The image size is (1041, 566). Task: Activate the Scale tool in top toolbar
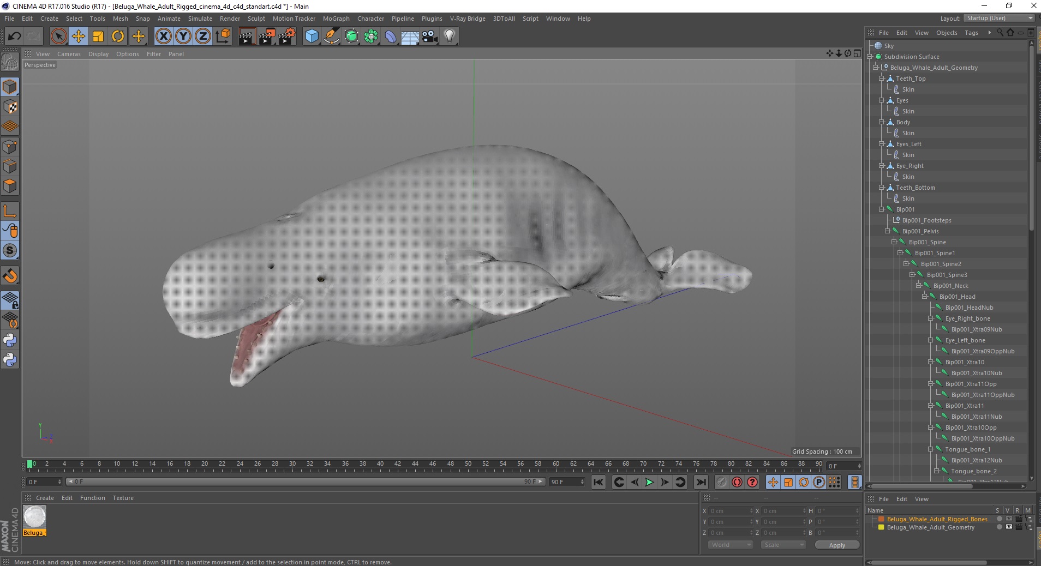pyautogui.click(x=98, y=37)
